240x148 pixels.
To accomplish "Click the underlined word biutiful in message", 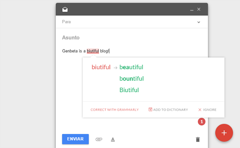I will [x=93, y=51].
